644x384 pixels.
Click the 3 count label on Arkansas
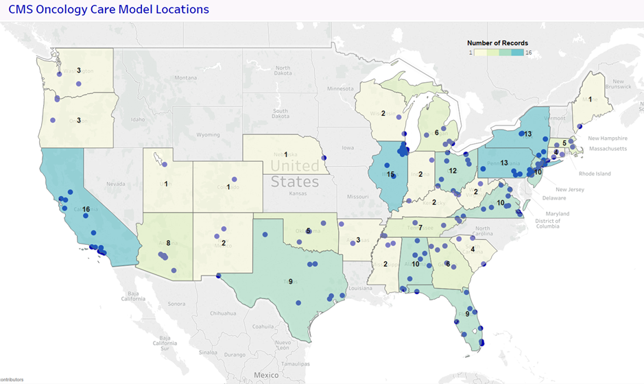coord(358,240)
